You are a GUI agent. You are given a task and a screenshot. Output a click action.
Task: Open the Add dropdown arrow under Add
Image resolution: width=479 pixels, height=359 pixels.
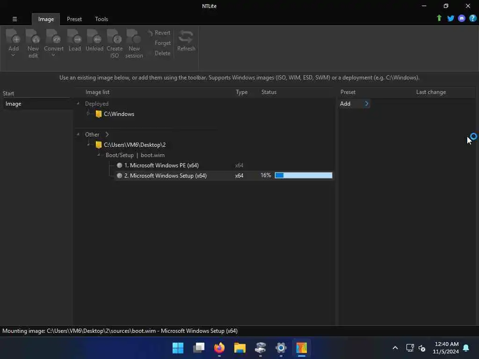[x=13, y=55]
